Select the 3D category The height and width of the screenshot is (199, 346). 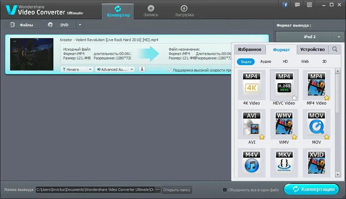click(324, 61)
